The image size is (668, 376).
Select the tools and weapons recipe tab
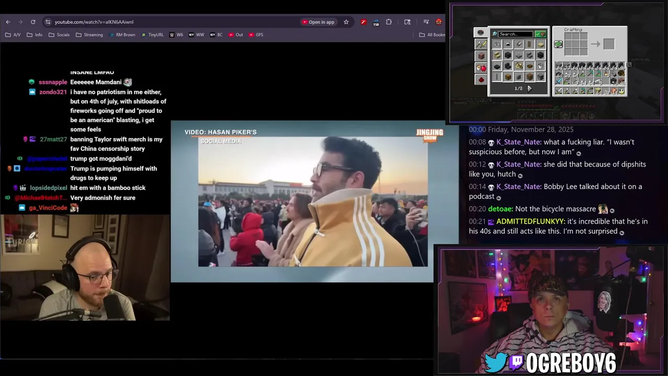(x=481, y=44)
